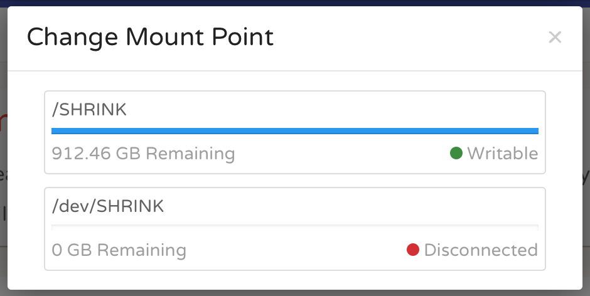590x296 pixels.
Task: Click the "912.46 GB Remaining" text
Action: pyautogui.click(x=143, y=154)
